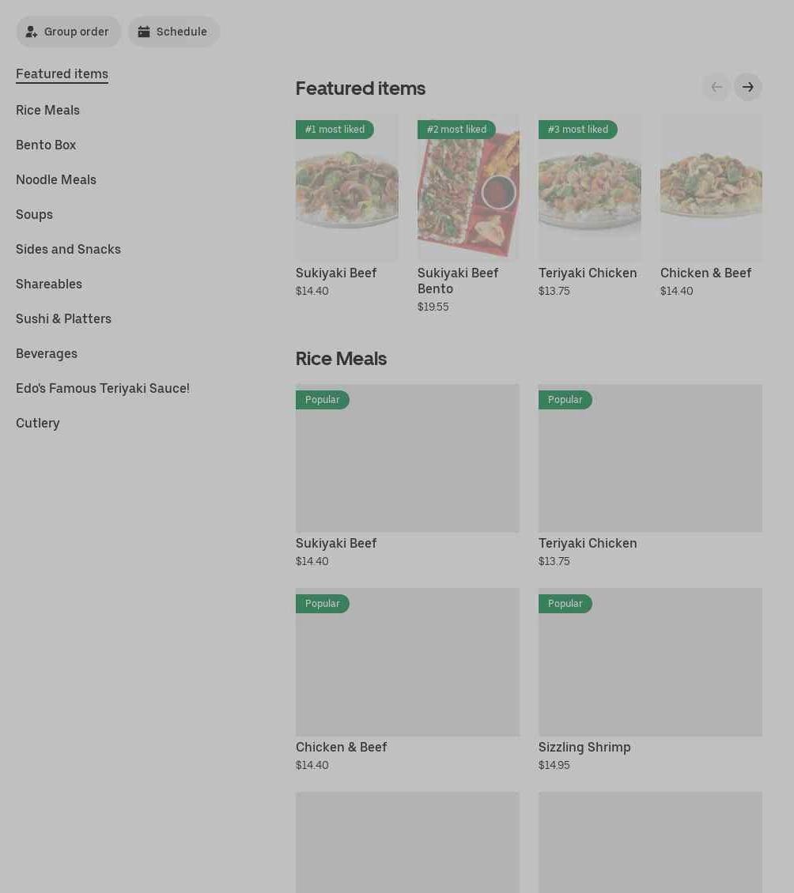Navigate to Sushi & Platters
Viewport: 794px width, 893px height.
point(63,318)
